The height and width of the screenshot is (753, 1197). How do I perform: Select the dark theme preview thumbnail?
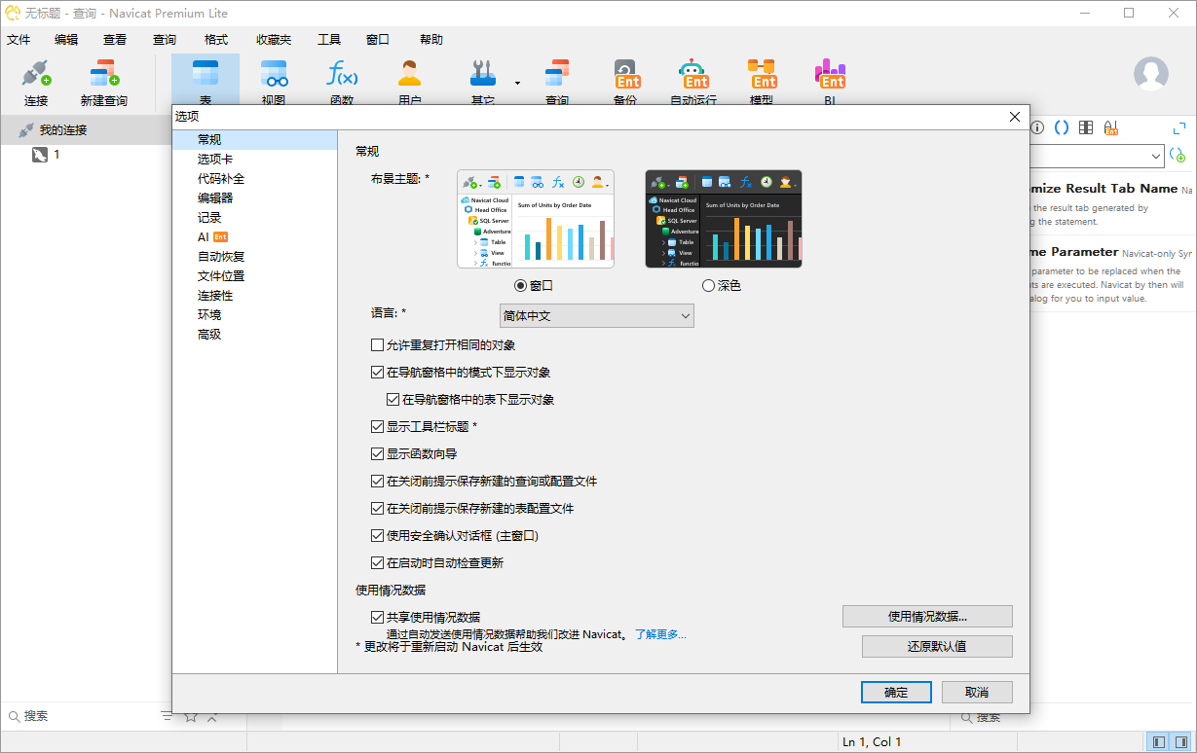pyautogui.click(x=722, y=218)
